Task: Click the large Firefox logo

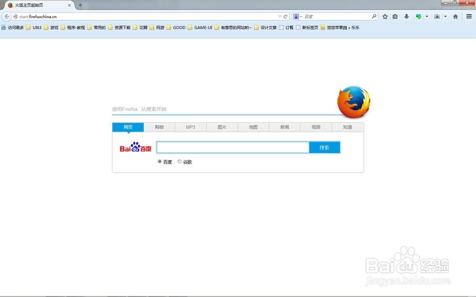Action: pos(354,102)
